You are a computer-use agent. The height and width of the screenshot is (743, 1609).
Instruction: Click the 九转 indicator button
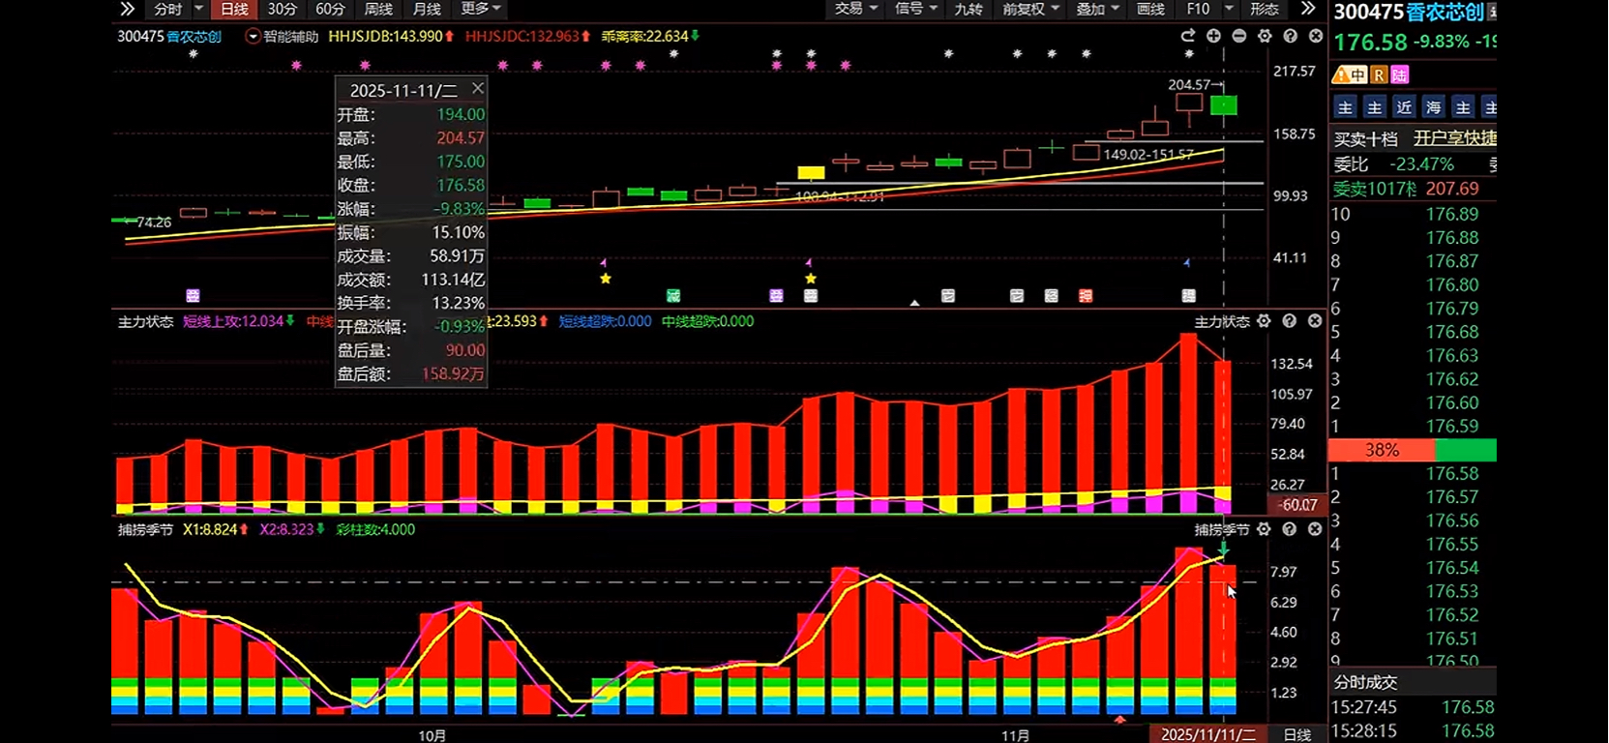coord(968,9)
